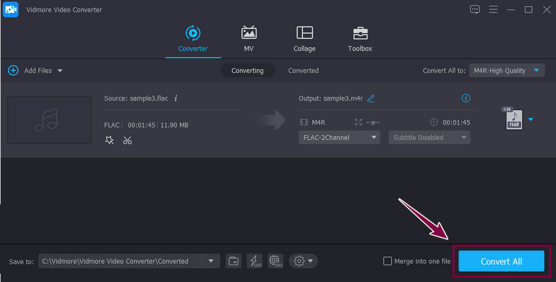
Task: Open the settings gear dropdown menu
Action: tap(304, 261)
